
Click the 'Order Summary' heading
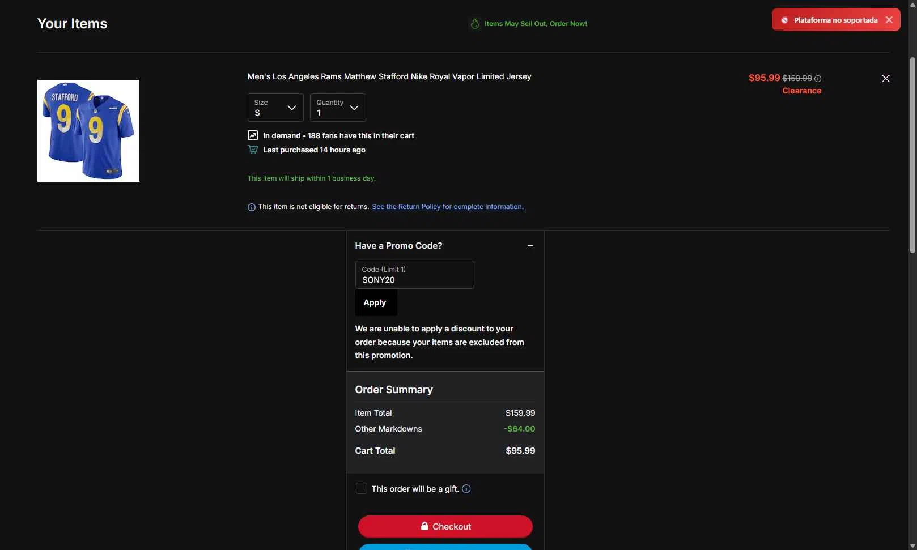click(x=394, y=390)
